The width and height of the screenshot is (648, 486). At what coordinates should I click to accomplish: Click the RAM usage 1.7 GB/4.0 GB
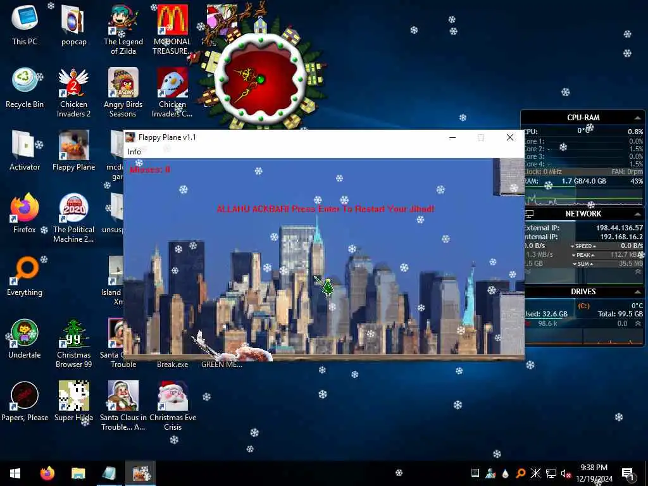point(583,181)
